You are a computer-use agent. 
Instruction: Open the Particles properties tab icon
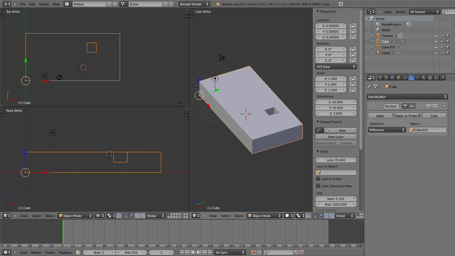point(436,78)
